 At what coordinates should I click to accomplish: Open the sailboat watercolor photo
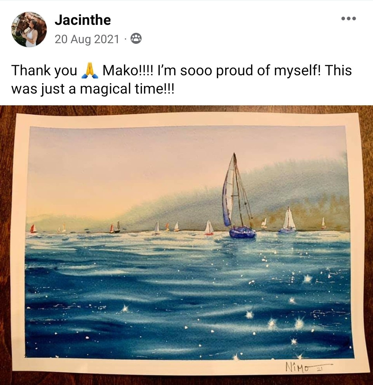click(186, 245)
